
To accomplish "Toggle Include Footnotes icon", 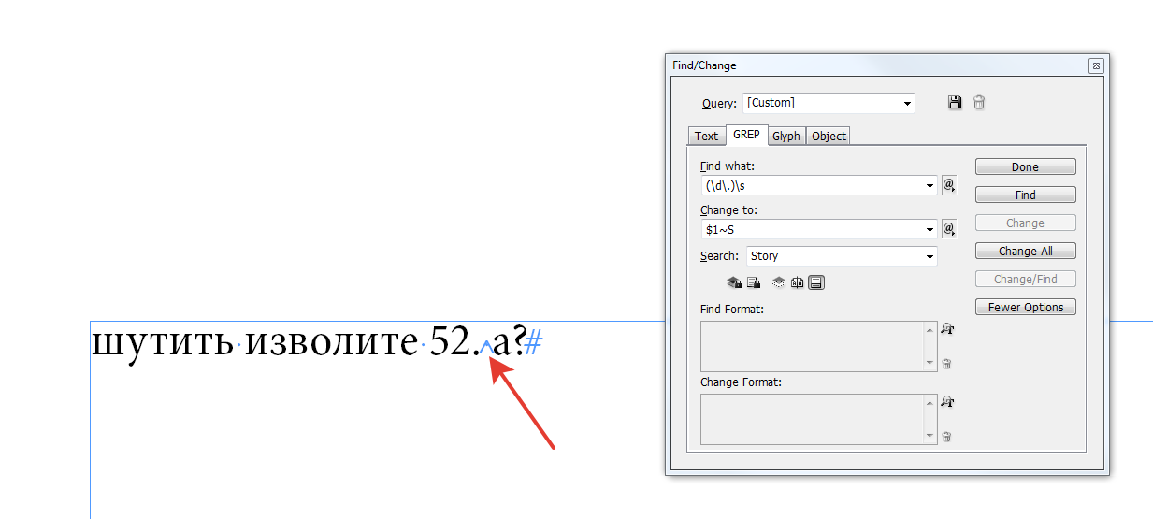I will pos(816,282).
